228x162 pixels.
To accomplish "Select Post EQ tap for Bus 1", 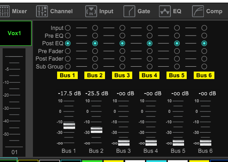I will (x=68, y=43).
